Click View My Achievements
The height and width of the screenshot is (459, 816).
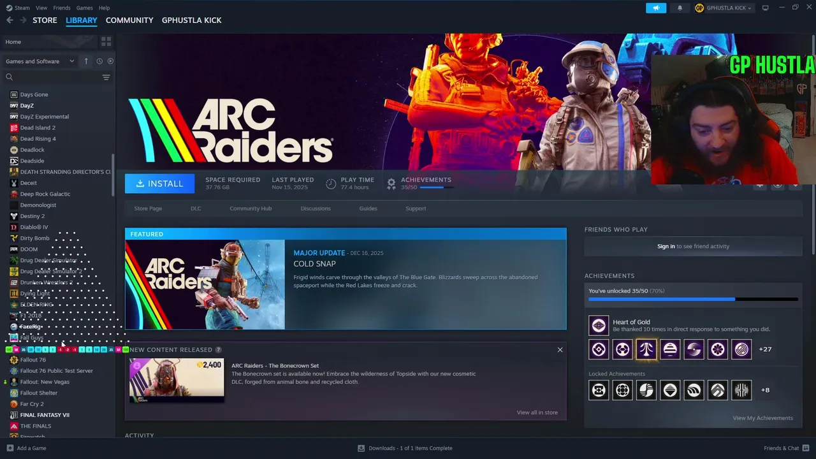[x=762, y=418]
